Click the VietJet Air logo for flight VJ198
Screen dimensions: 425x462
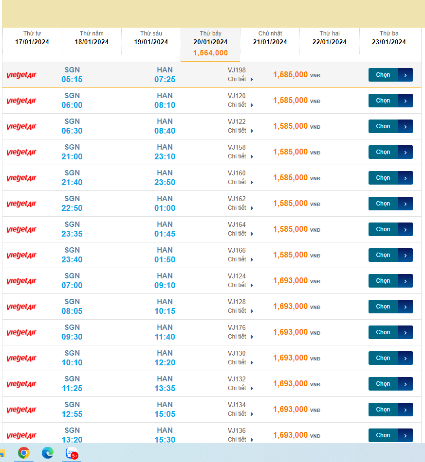click(21, 75)
